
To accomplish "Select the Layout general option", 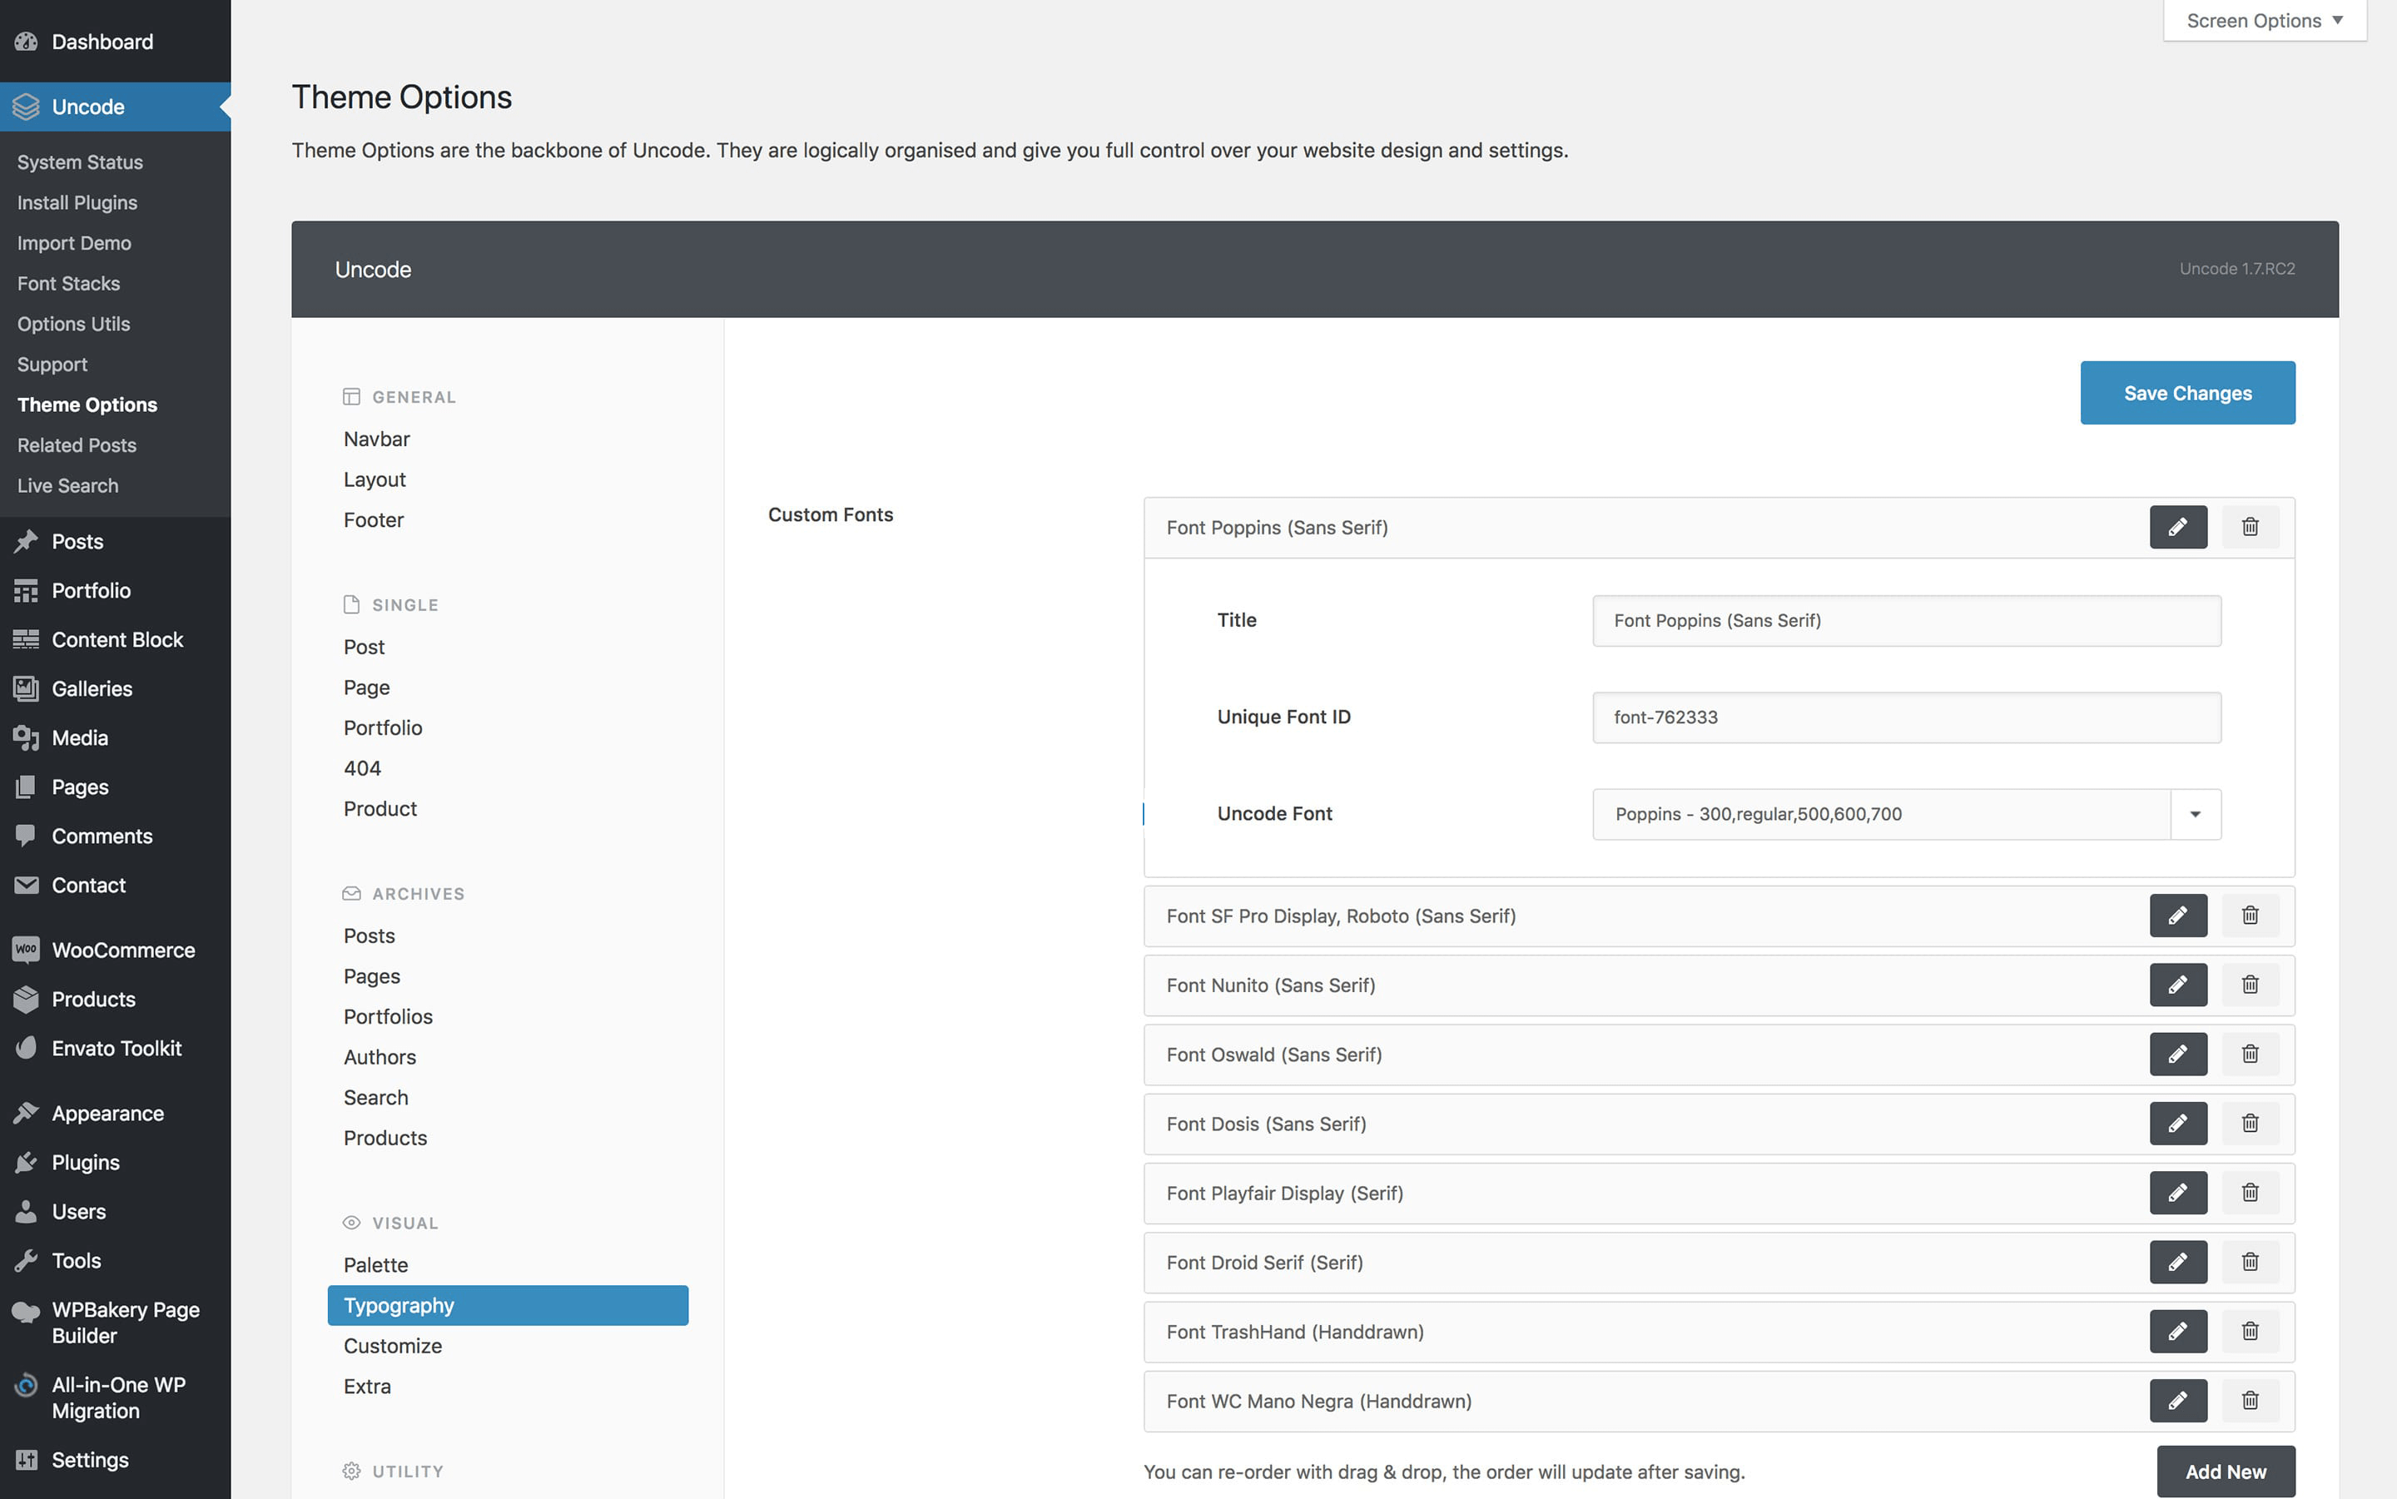I will (x=373, y=479).
